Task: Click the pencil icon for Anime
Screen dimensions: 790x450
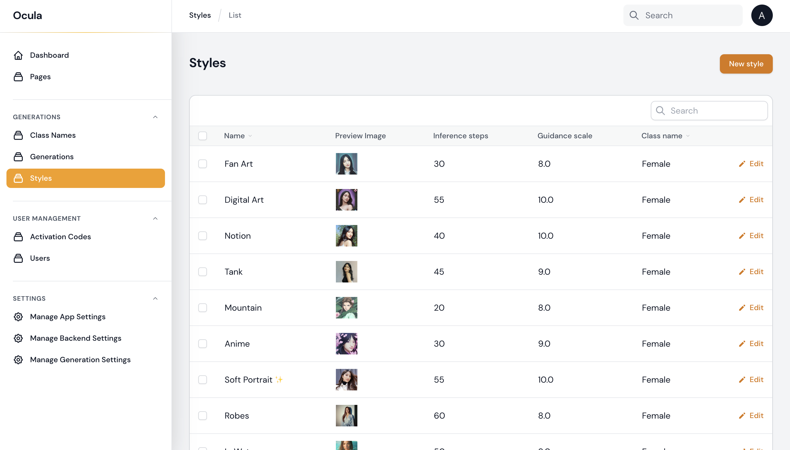Action: pos(742,344)
